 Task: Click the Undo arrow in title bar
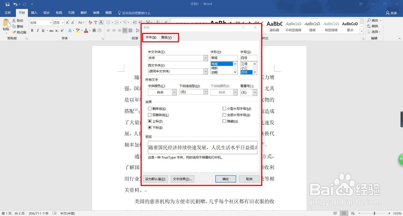coord(15,4)
